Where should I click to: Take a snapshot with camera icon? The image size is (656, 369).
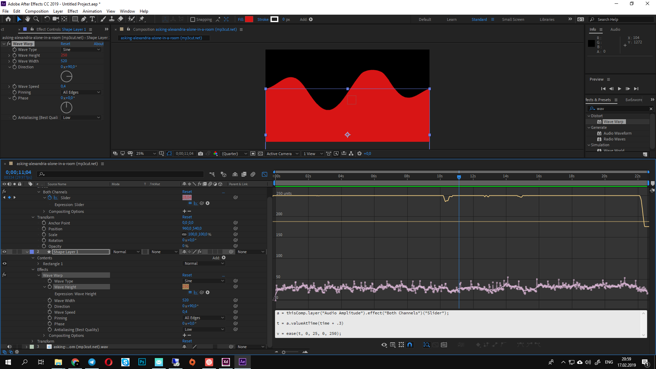201,154
